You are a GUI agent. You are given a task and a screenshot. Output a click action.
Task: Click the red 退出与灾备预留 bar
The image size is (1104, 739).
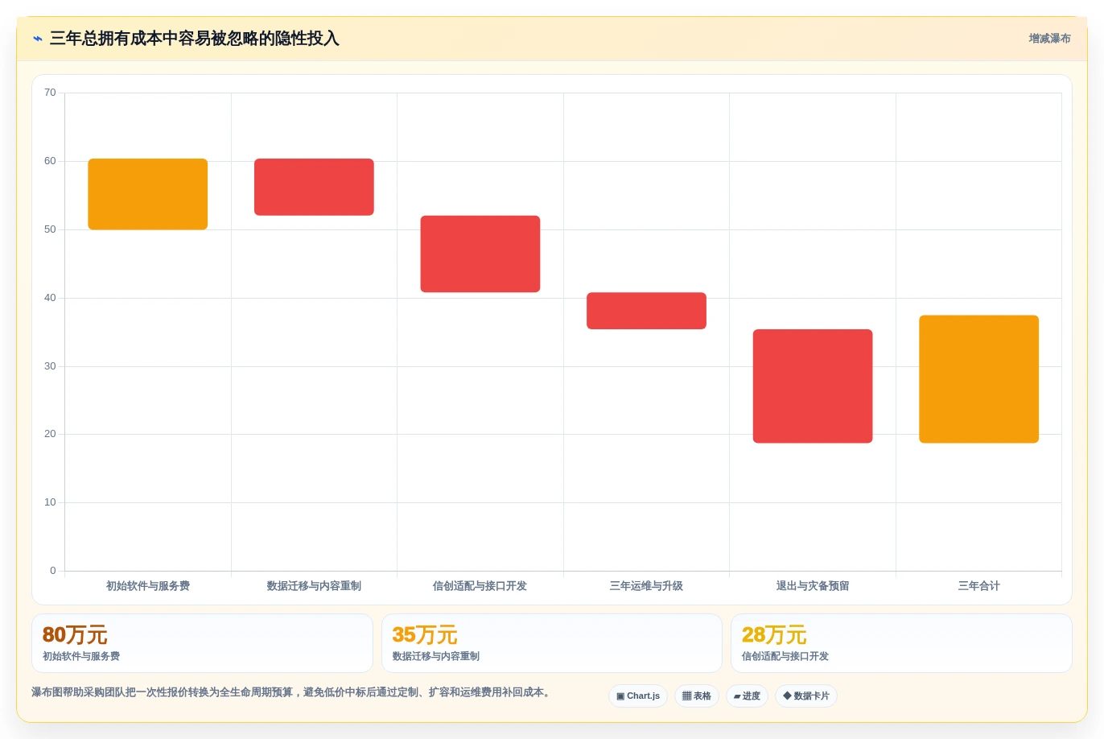click(x=813, y=386)
